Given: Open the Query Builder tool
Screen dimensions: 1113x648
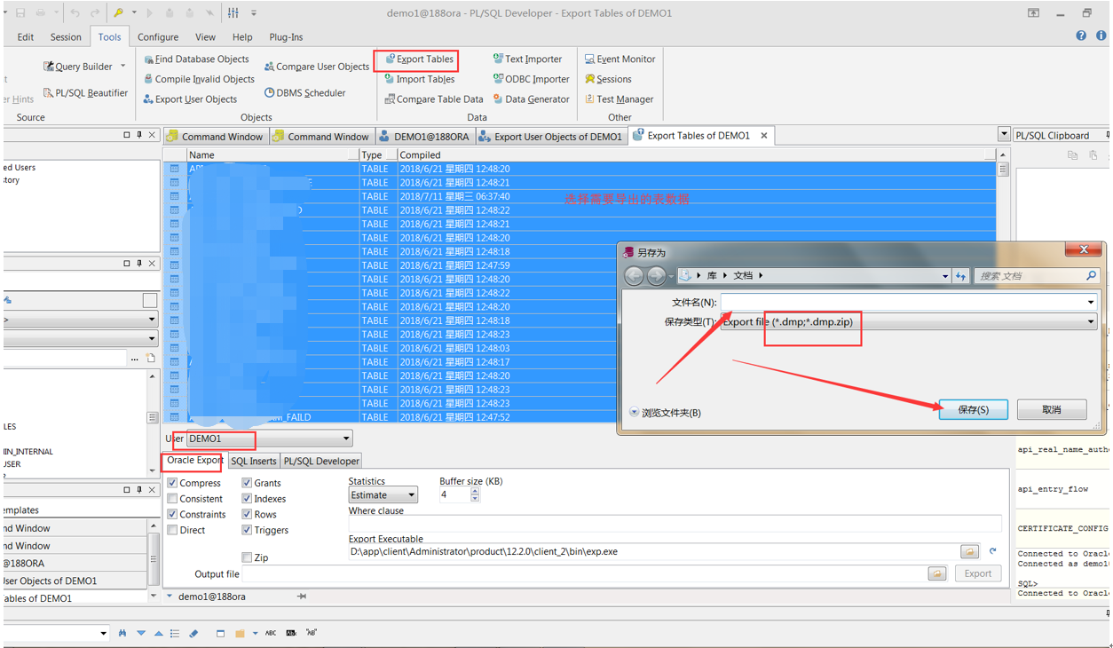Looking at the screenshot, I should (77, 67).
